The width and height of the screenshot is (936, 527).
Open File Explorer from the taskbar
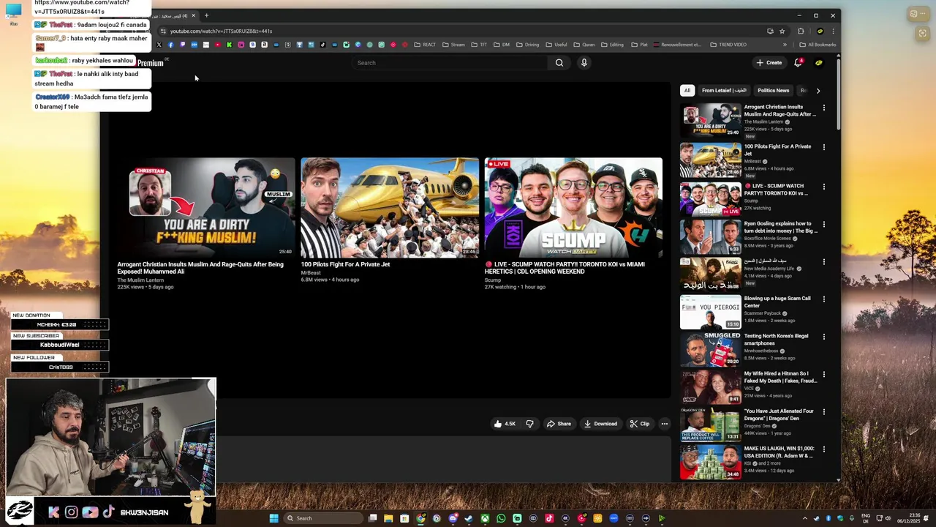click(388, 518)
